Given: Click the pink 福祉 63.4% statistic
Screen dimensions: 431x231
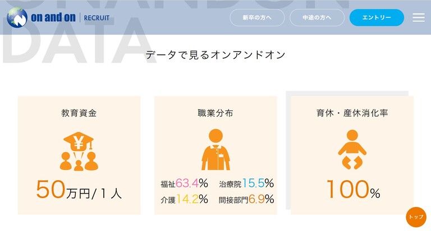Looking at the screenshot, I should [184, 183].
